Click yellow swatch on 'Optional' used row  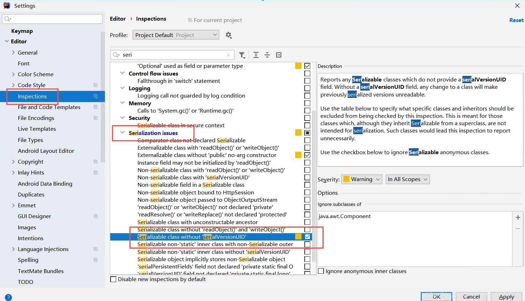pos(298,66)
